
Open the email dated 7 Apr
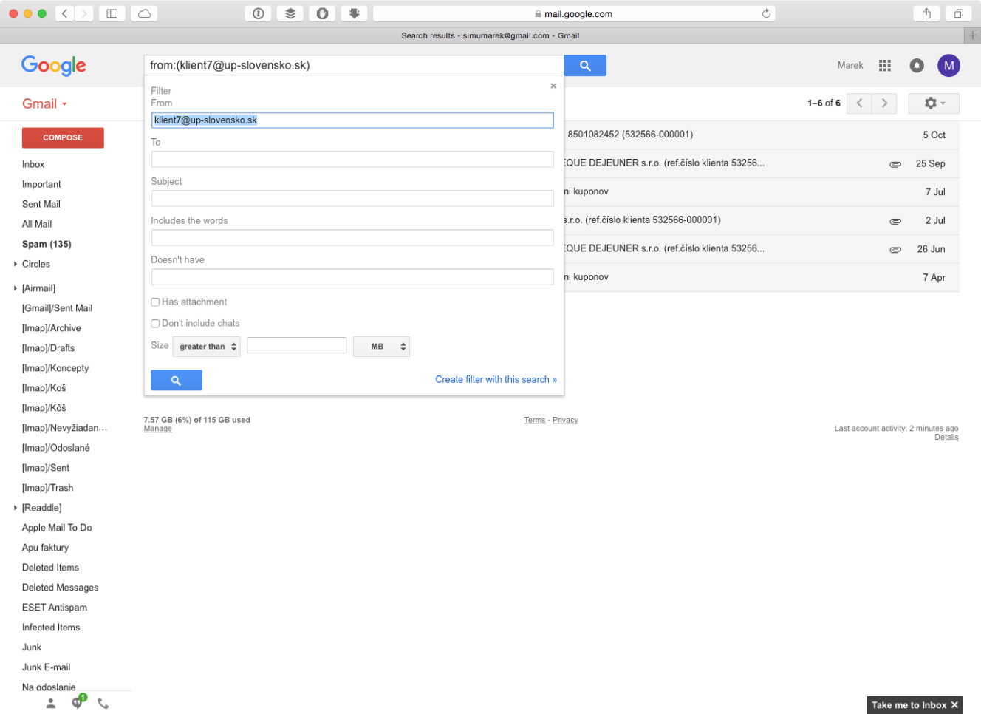(762, 278)
